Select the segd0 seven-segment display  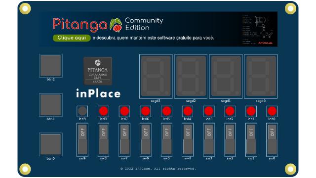click(x=261, y=77)
